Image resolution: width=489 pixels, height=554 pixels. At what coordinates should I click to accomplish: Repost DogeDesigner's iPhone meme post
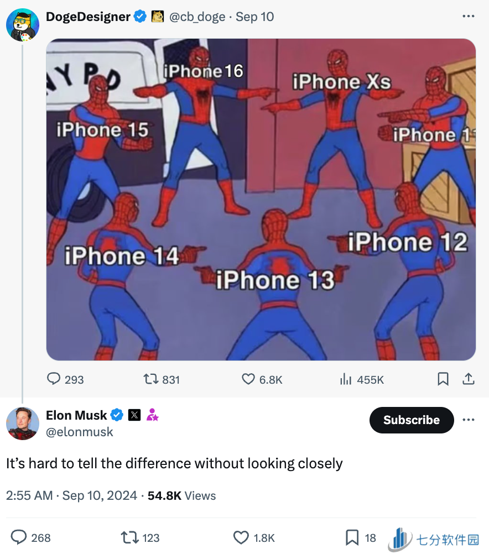[149, 379]
